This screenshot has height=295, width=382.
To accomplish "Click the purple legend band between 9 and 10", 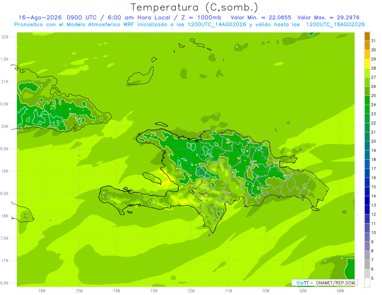I will click(x=367, y=237).
